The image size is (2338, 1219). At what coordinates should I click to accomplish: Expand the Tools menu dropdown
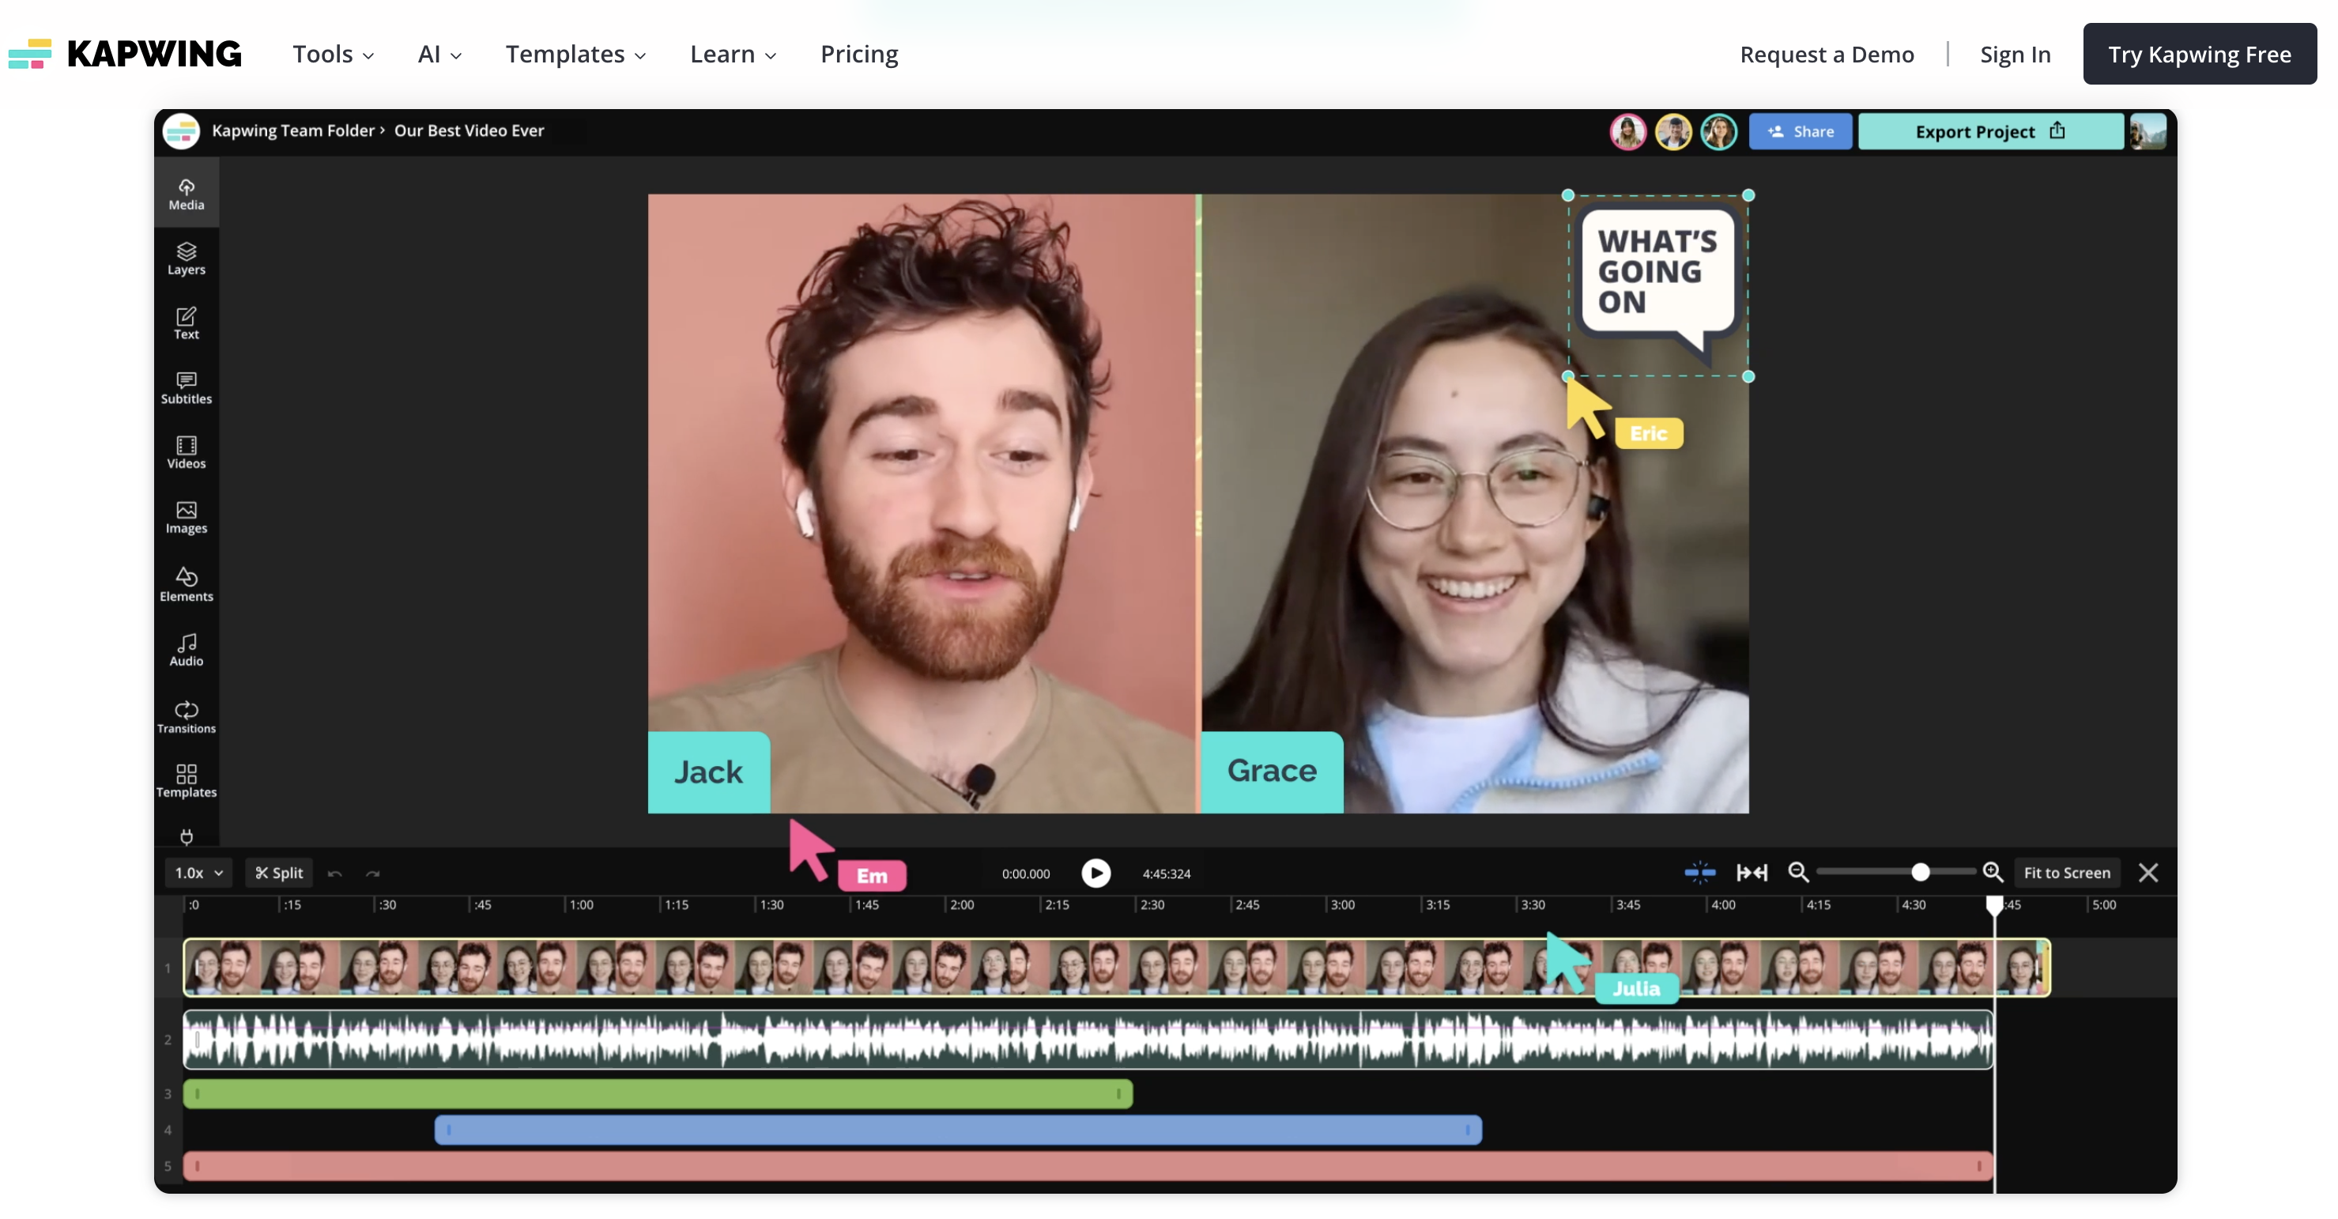point(333,55)
